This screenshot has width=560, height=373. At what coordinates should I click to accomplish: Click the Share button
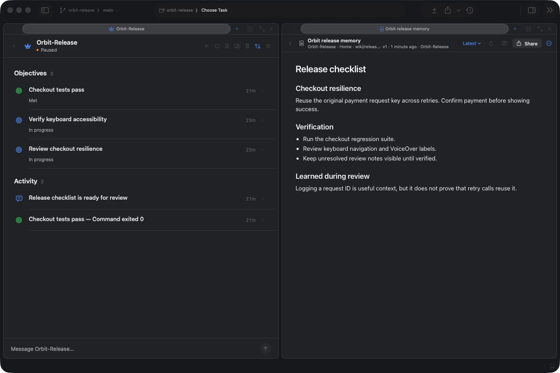[527, 44]
